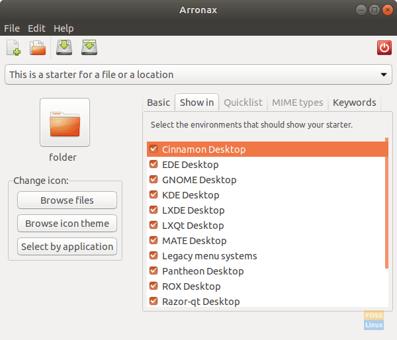Viewport: 397px width, 340px height.
Task: Click the Save As toolbar icon
Action: click(x=89, y=48)
